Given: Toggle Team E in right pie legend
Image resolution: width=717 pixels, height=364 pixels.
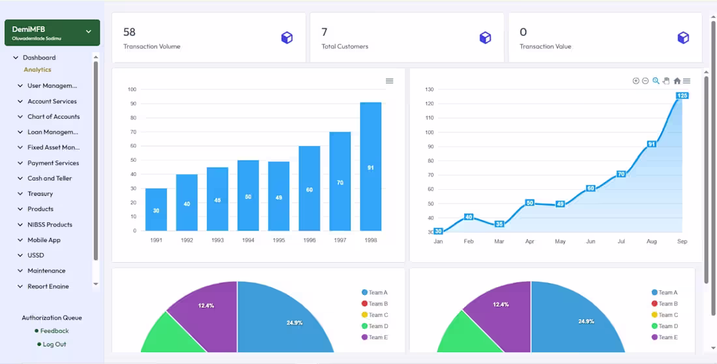Looking at the screenshot, I should tap(664, 337).
